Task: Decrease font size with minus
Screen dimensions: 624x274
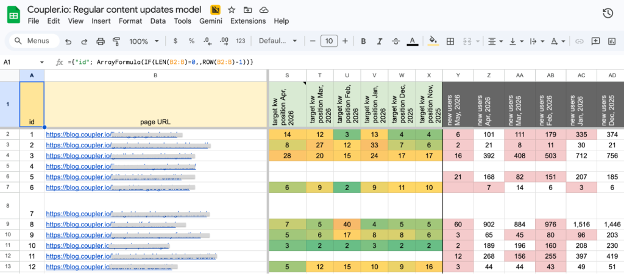Action: (x=313, y=41)
